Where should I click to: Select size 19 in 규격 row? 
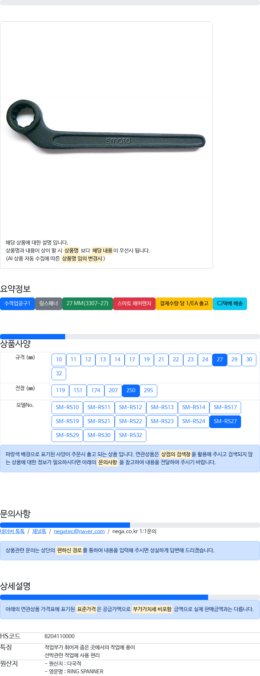147,360
